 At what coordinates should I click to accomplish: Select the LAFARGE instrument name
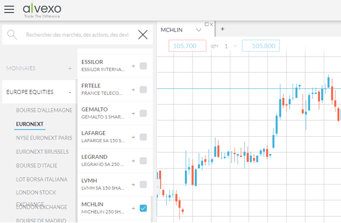tap(94, 133)
